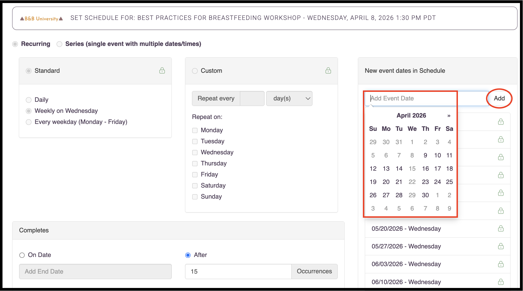Click the lock icon for 05/20/2026 - Wednesday
The width and height of the screenshot is (523, 291).
click(x=501, y=228)
